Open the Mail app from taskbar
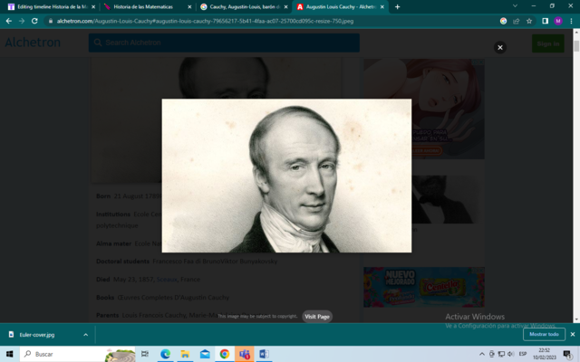580x362 pixels. (205, 354)
